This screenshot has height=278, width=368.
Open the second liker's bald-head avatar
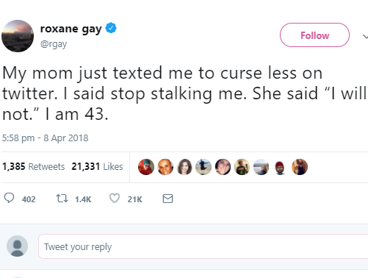(165, 167)
